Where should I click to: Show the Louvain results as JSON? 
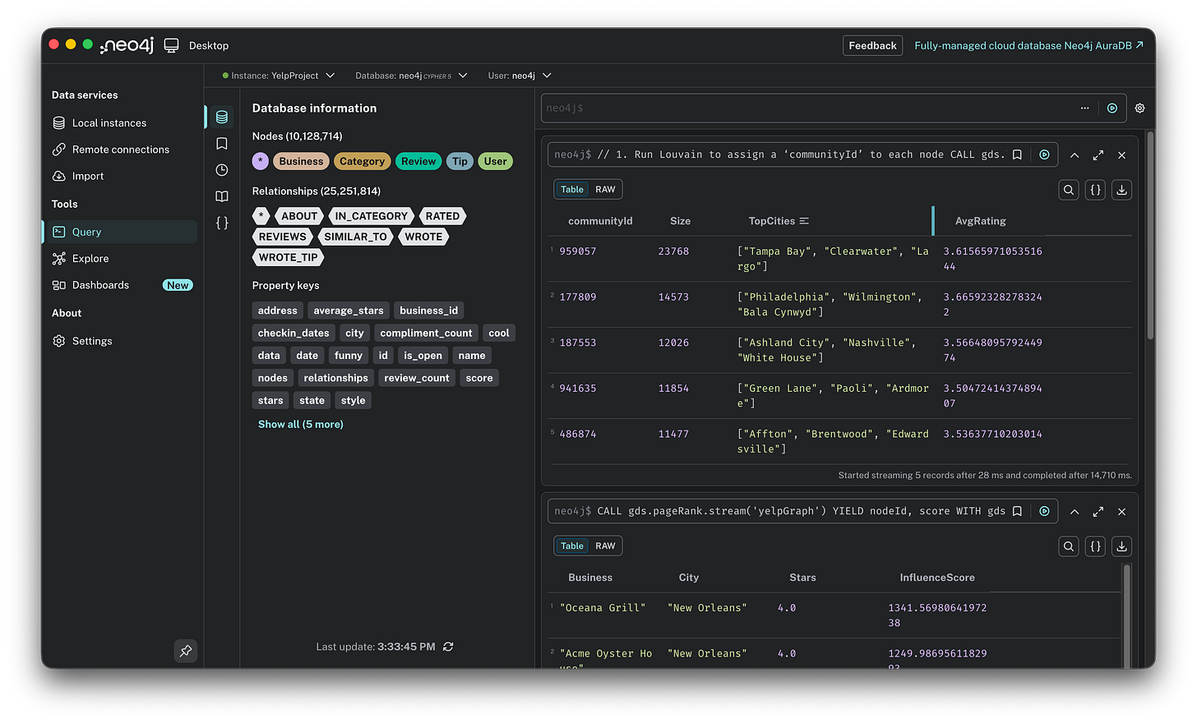tap(1095, 190)
